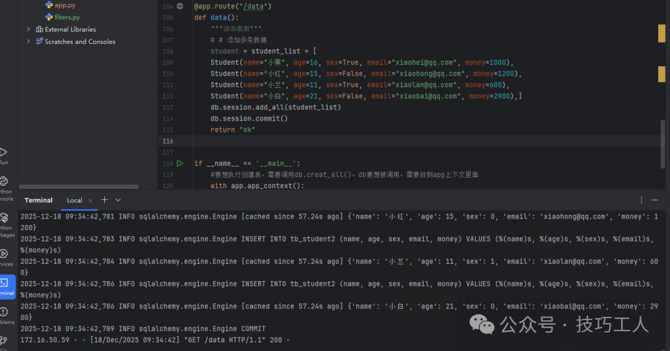Open the Python Console tool window

[x=5, y=189]
